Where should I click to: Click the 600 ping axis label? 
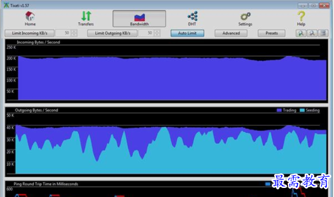(x=10, y=189)
